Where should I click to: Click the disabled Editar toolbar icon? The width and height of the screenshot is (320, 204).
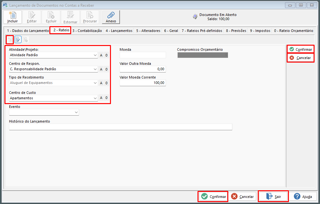tap(32, 17)
